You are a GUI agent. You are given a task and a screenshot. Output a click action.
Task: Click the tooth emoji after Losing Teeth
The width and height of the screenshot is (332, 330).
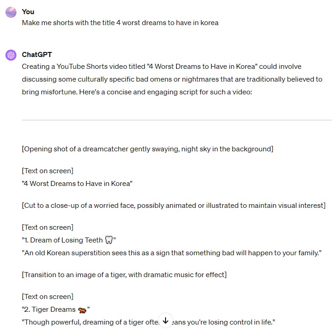[x=109, y=240]
